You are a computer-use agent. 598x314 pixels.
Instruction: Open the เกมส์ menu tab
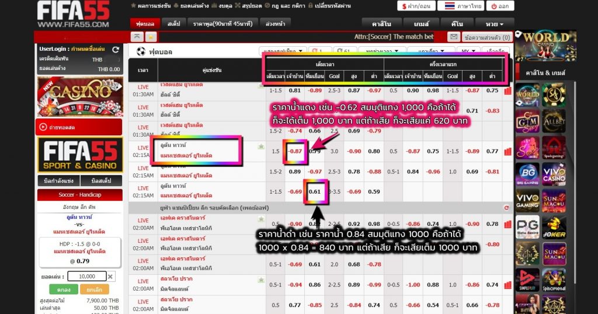point(421,23)
